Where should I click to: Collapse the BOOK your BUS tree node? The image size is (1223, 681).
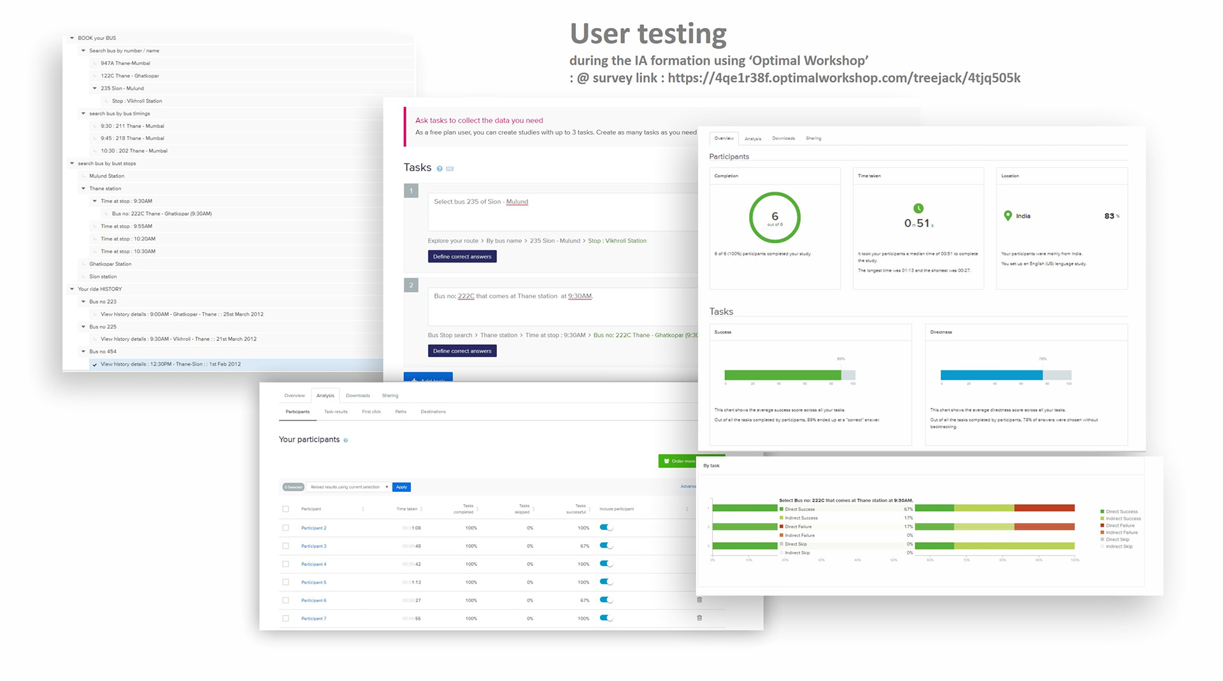click(x=72, y=38)
